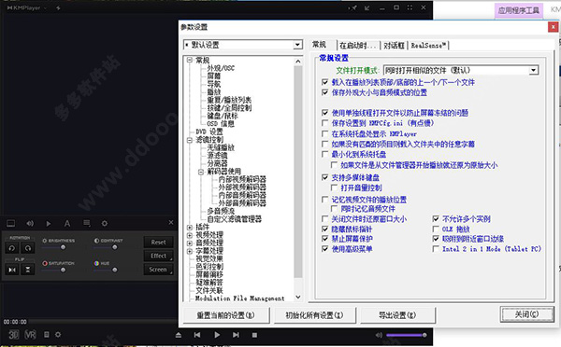Click the pin-on-top icon in KMPlayer title bar
Screen dimensions: 561x347
[352, 7]
